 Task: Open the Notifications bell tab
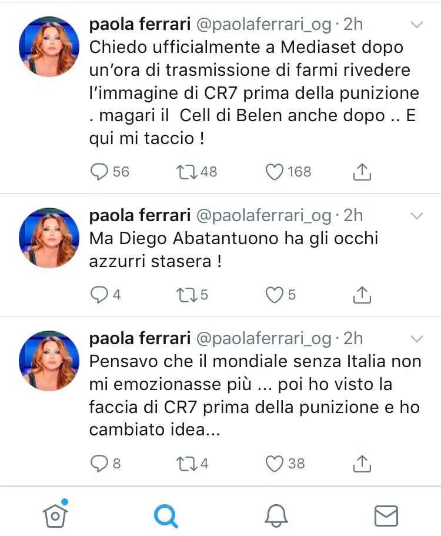point(276,516)
